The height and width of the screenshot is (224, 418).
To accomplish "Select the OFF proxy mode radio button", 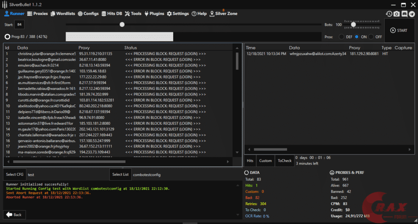I will point(372,37).
